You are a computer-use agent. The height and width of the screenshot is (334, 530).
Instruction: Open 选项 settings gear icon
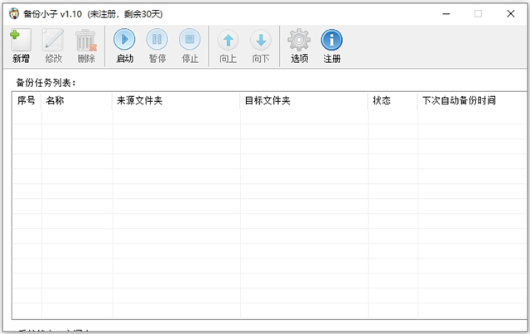point(299,40)
